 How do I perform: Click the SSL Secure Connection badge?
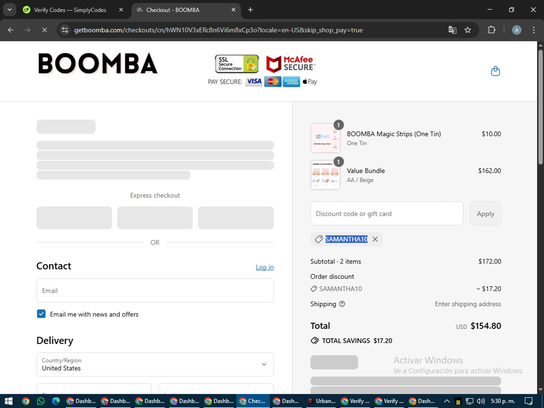click(237, 64)
